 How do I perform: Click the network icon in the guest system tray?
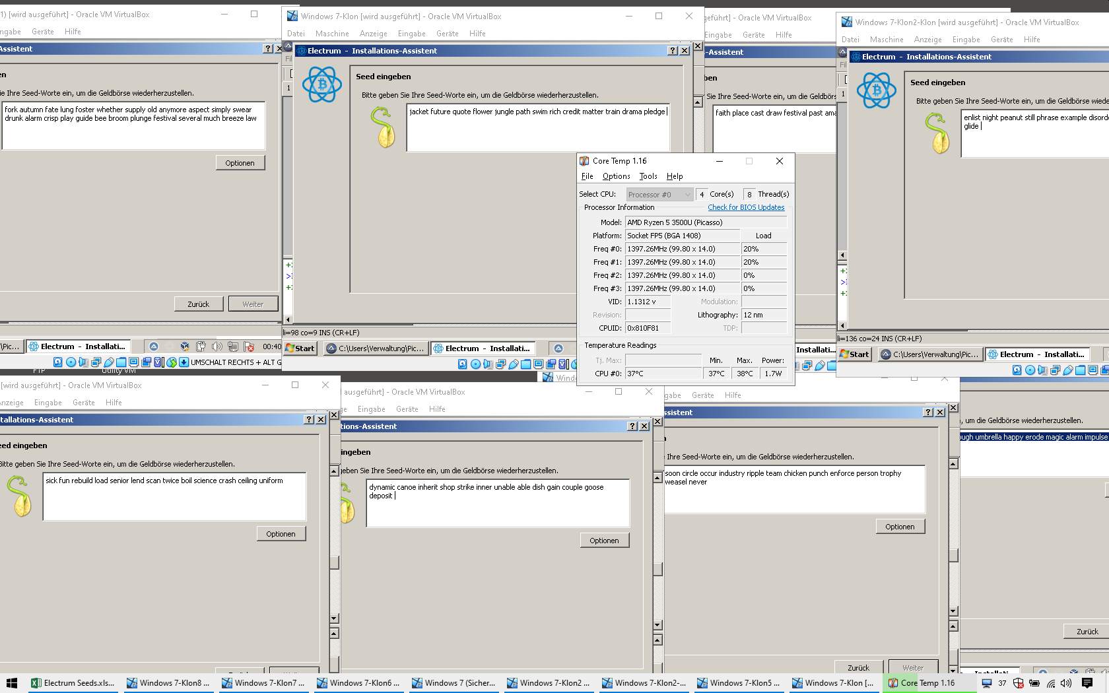coord(233,346)
